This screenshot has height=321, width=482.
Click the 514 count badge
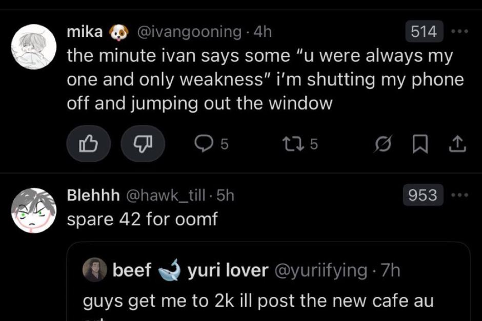pyautogui.click(x=424, y=32)
